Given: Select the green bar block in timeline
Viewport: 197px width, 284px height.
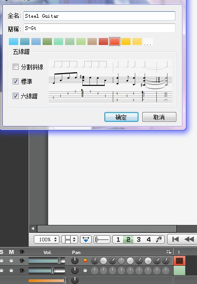Looking at the screenshot, I should pos(180,270).
